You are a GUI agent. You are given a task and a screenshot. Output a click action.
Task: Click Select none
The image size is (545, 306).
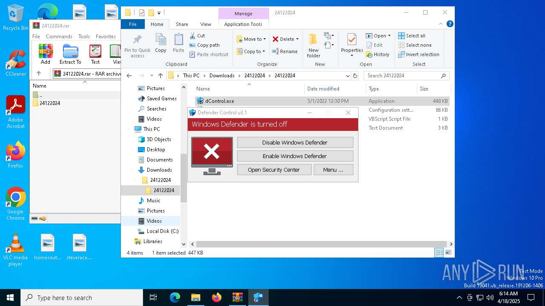tap(415, 45)
